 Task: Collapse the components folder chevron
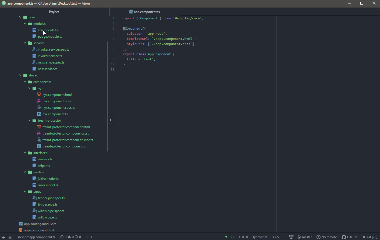click(25, 82)
